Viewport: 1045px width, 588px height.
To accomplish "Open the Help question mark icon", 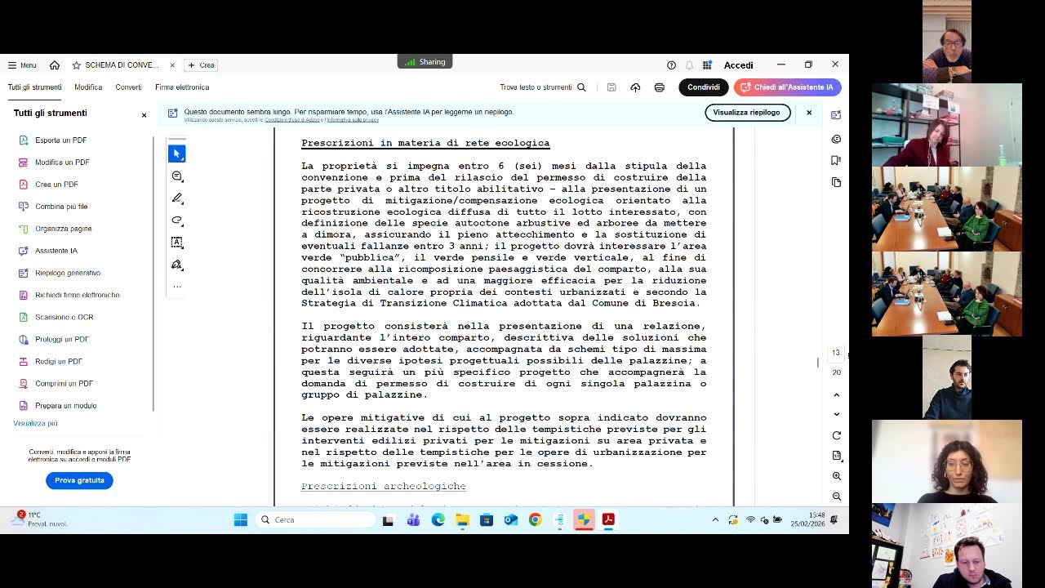I will point(671,65).
